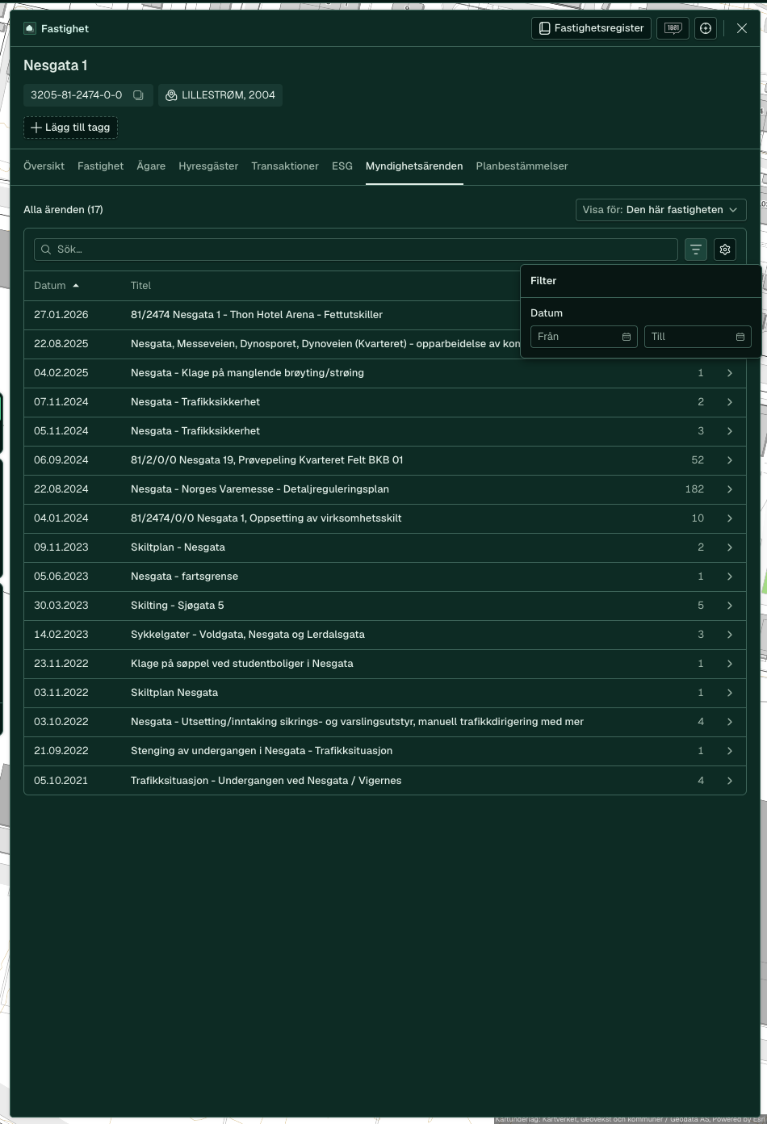Expand the 'Skiltplan - Nesgata' 09.11.2023 row chevron

[730, 547]
